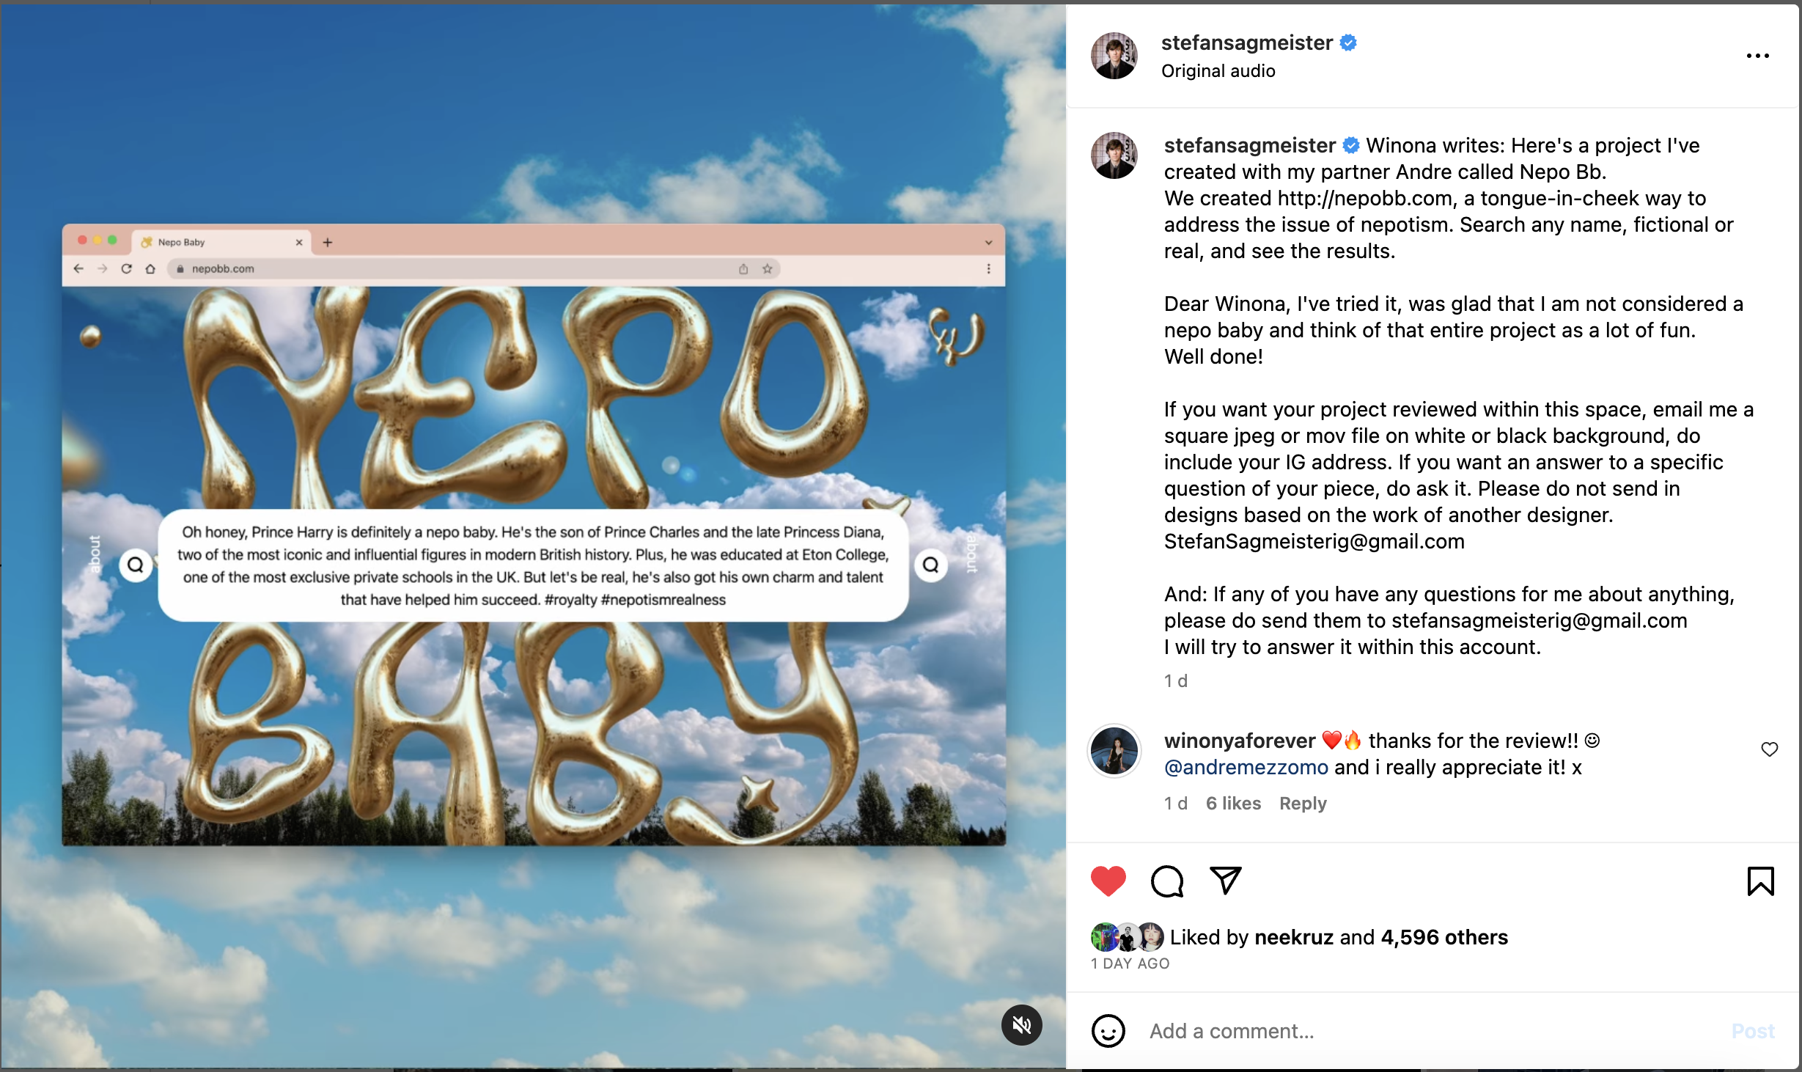The image size is (1802, 1072).
Task: Open the comment speech bubble icon
Action: point(1167,881)
